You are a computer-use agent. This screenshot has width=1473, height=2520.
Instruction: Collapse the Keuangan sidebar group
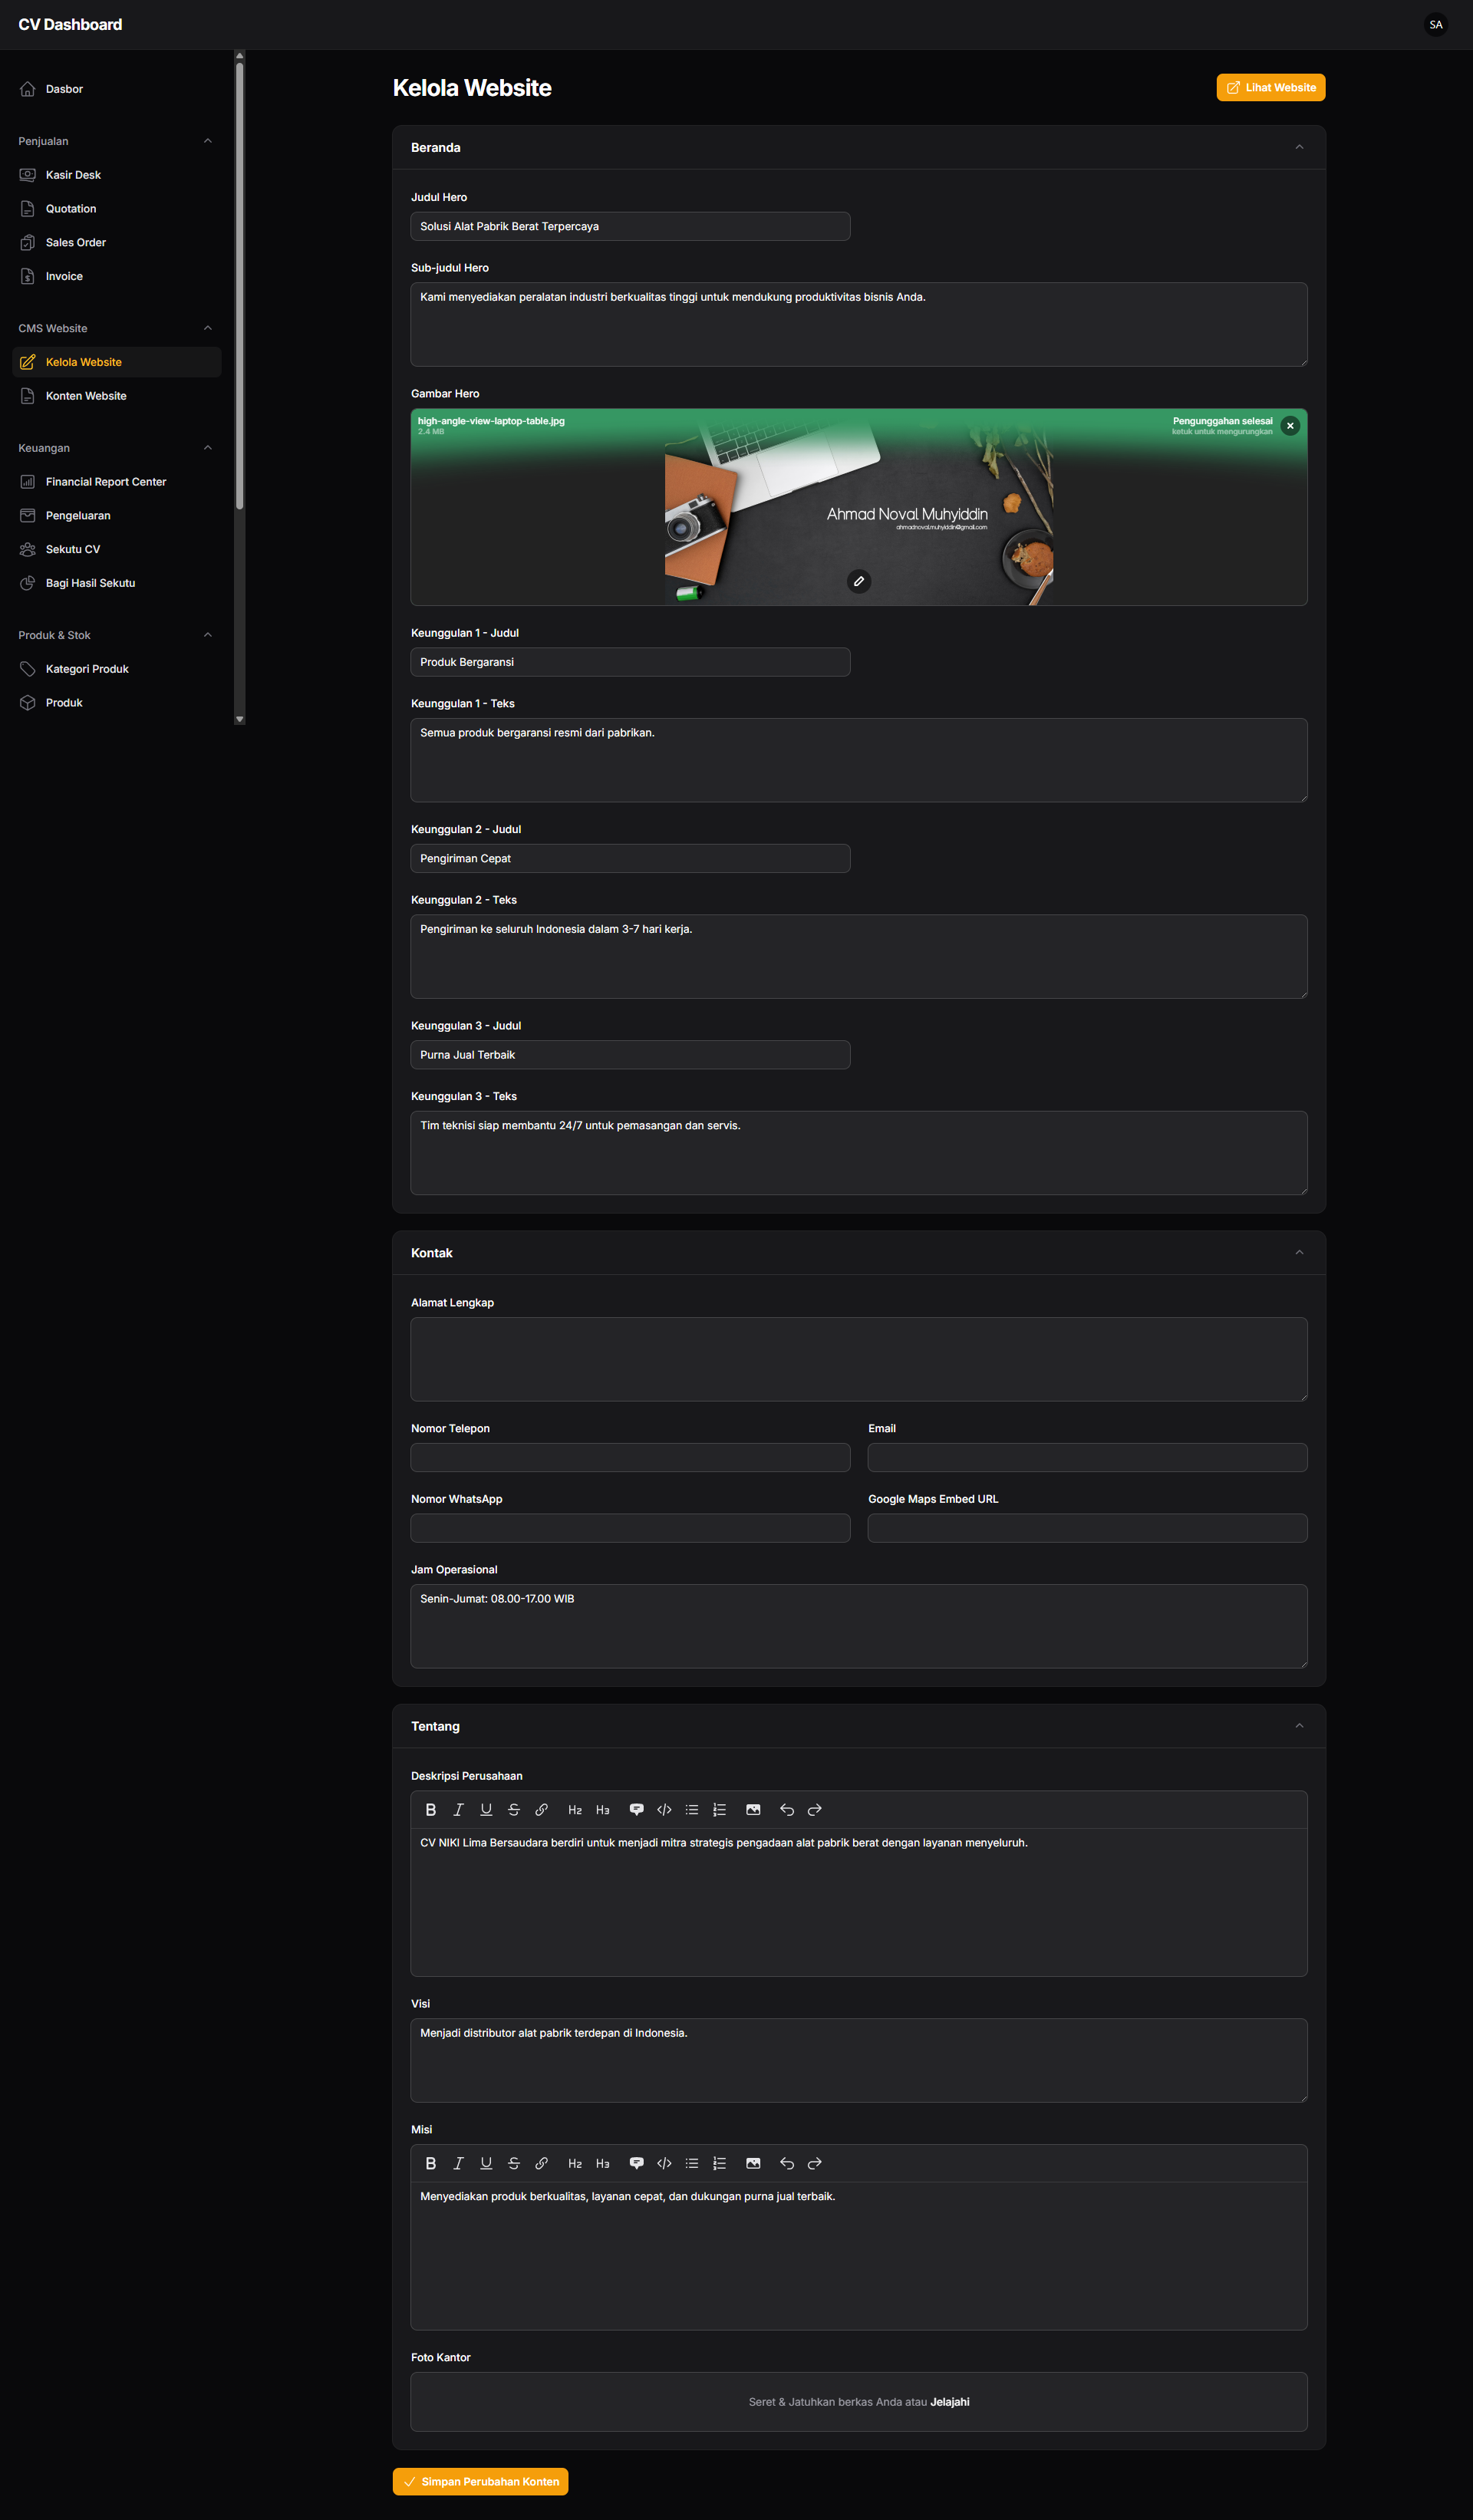(208, 448)
